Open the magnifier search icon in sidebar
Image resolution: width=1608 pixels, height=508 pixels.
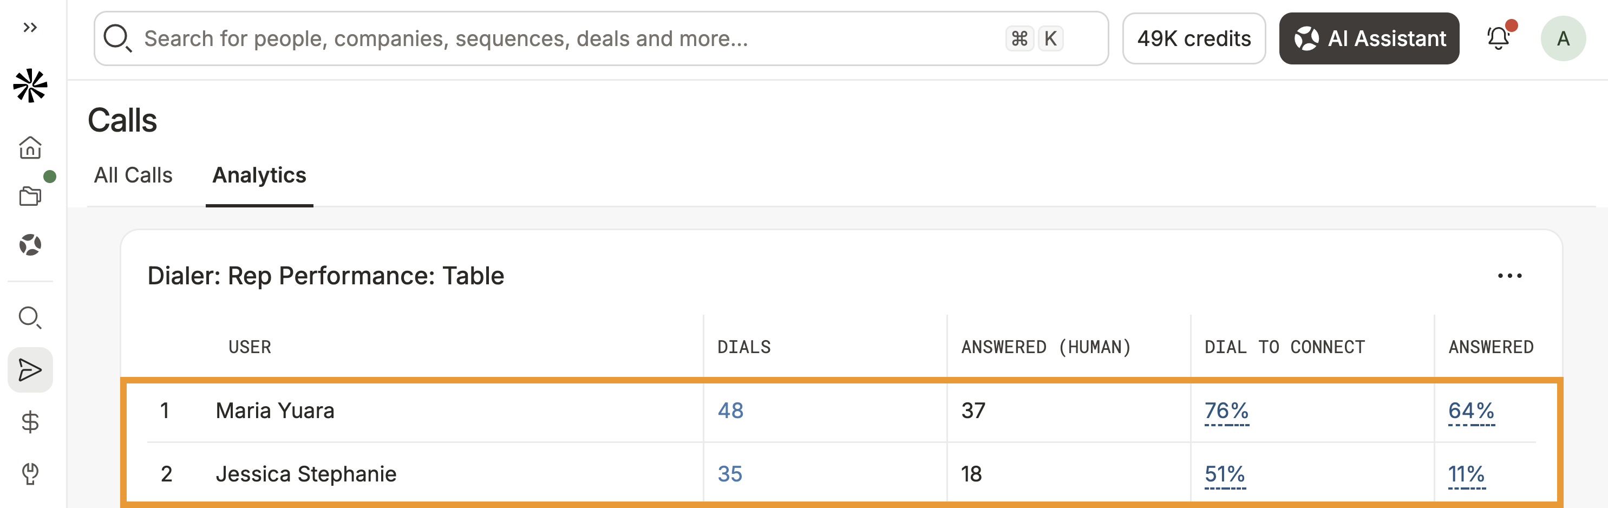30,318
